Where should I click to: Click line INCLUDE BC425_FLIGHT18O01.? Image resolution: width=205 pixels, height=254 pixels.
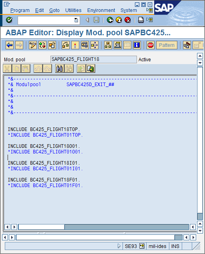click(x=44, y=146)
